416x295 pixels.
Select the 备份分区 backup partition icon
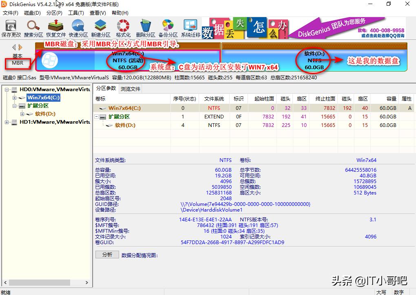tap(167, 28)
